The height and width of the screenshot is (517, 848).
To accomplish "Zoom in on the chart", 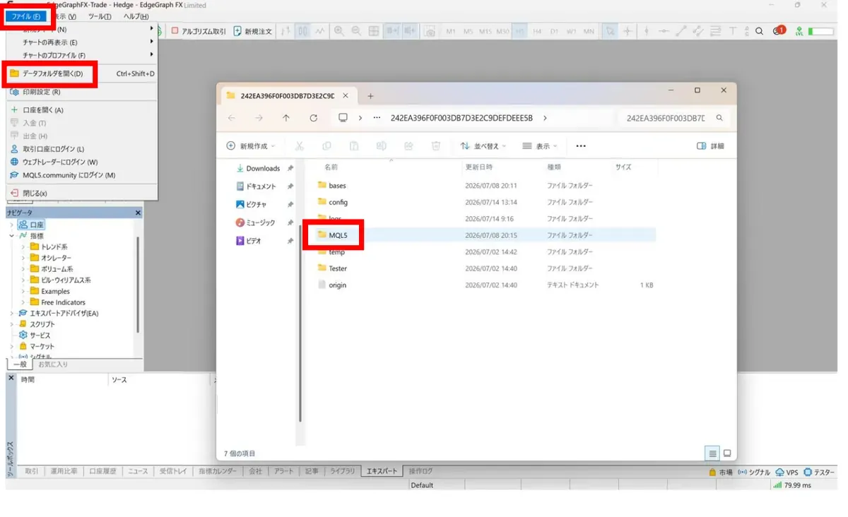I will coord(339,31).
